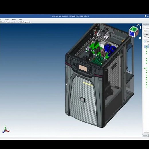Select the Cablespace_1 tab

click(26, 22)
